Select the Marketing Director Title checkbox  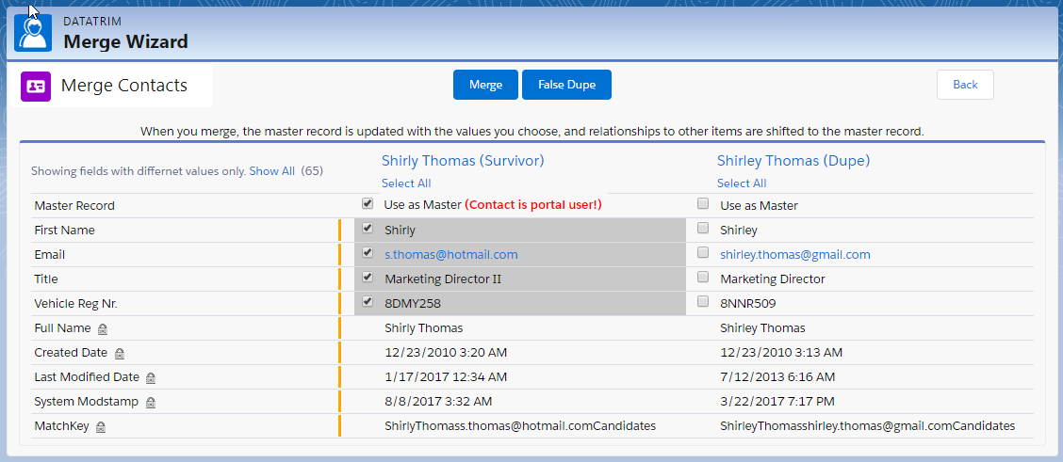point(703,278)
